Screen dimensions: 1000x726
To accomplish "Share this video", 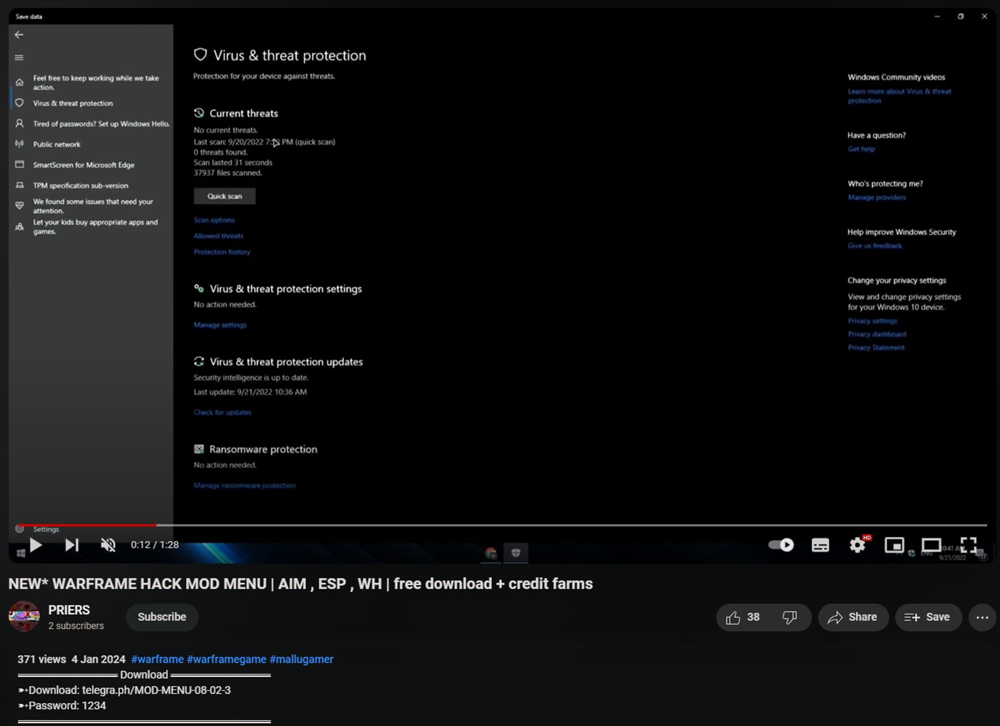I will click(x=853, y=617).
